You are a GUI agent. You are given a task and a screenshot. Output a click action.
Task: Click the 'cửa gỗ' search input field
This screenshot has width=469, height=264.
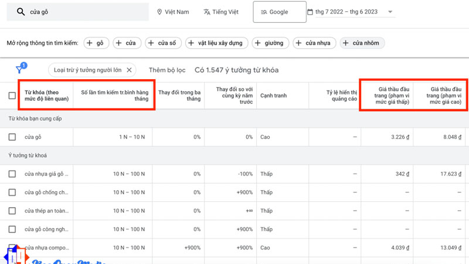[88, 12]
